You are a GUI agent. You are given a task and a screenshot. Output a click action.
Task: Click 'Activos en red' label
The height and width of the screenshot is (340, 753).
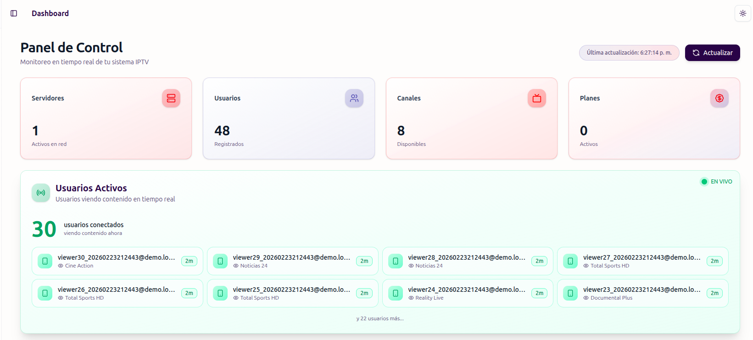[49, 144]
